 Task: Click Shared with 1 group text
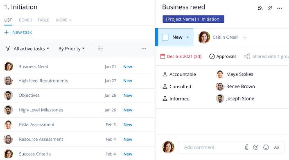pyautogui.click(x=271, y=56)
